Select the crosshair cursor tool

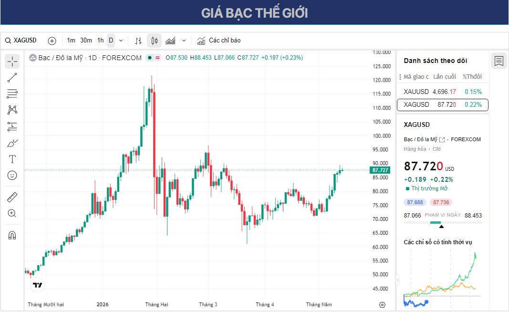[x=12, y=62]
